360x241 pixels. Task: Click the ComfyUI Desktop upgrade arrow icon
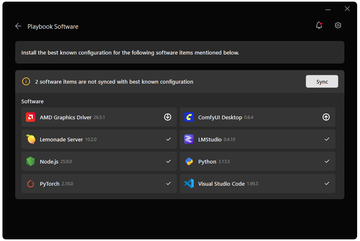coord(326,117)
